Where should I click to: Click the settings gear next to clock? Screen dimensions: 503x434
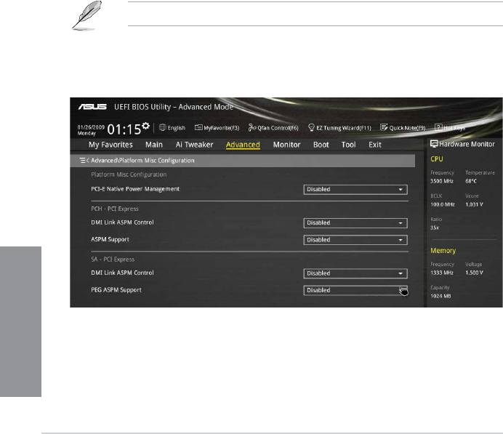point(145,126)
